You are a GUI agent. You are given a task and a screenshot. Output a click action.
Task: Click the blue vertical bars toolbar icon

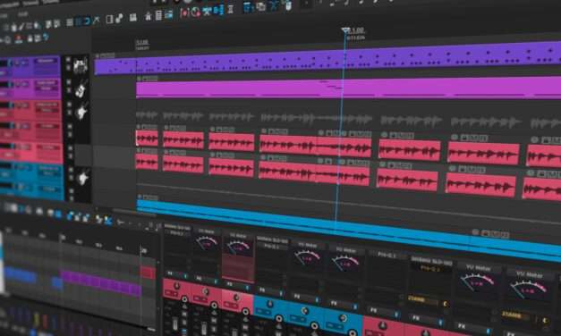[218, 11]
